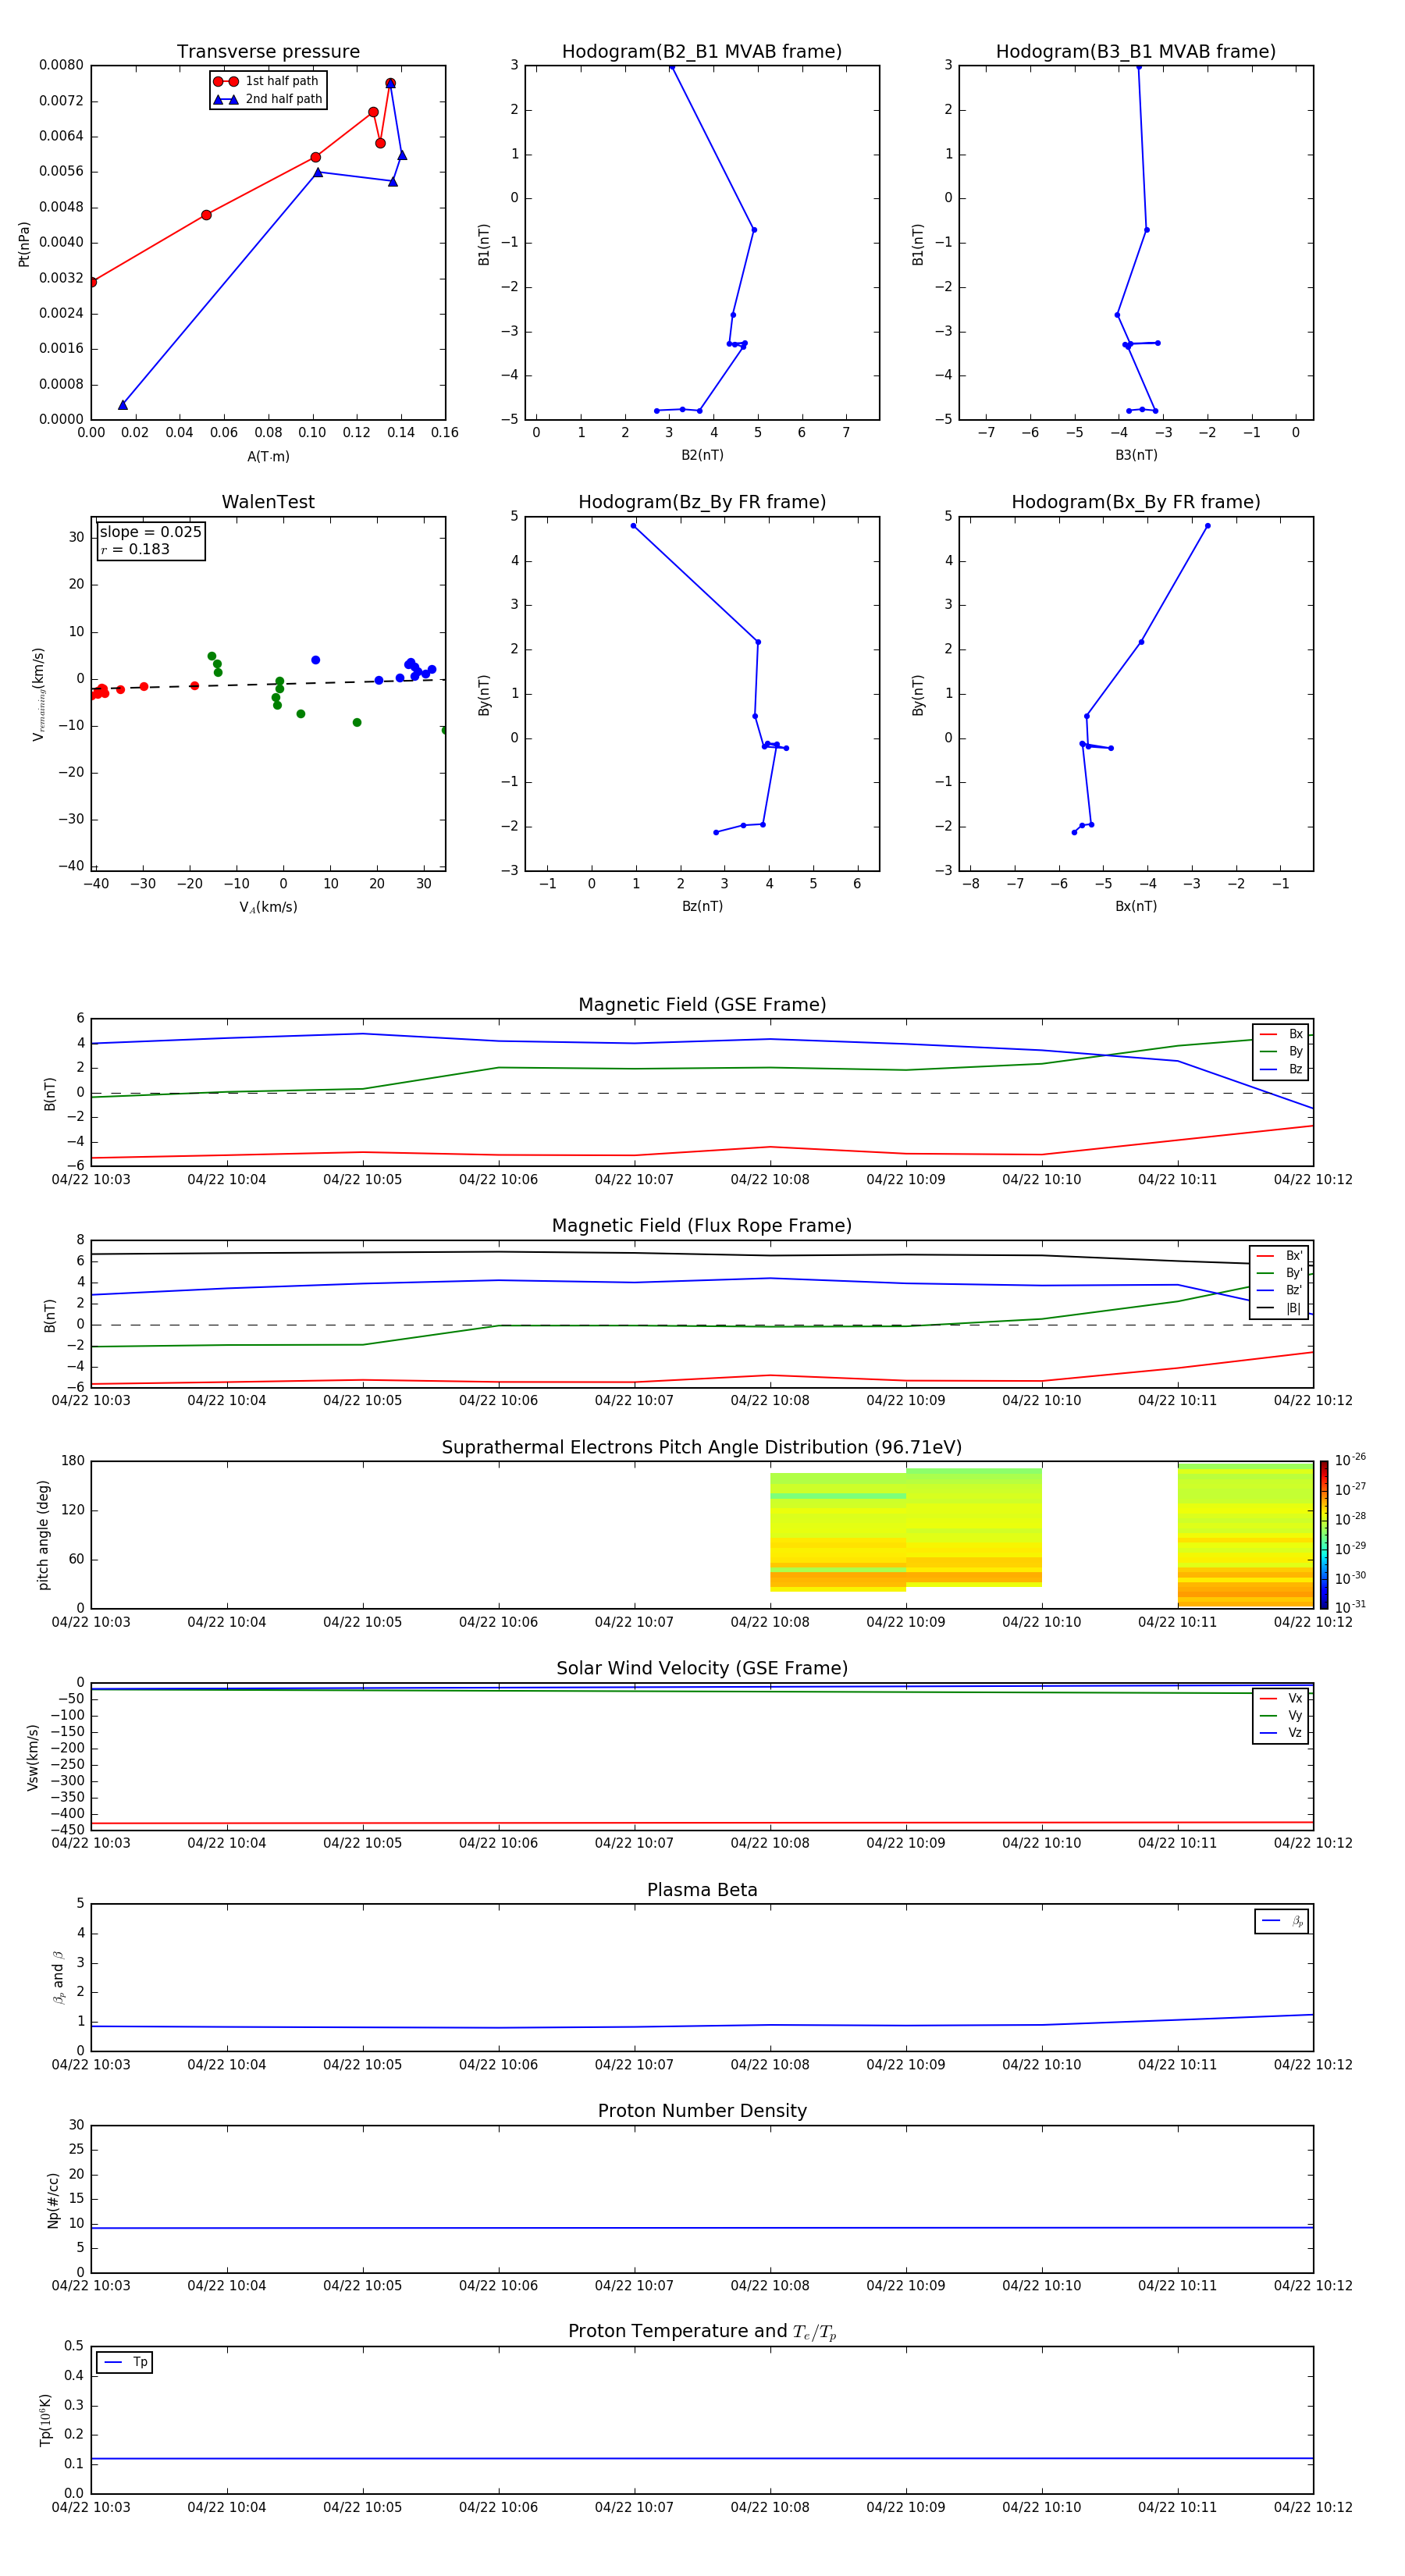This screenshot has width=1405, height=2576.
Task: Select the "r = 0.183" annotation text
Action: click(x=135, y=549)
